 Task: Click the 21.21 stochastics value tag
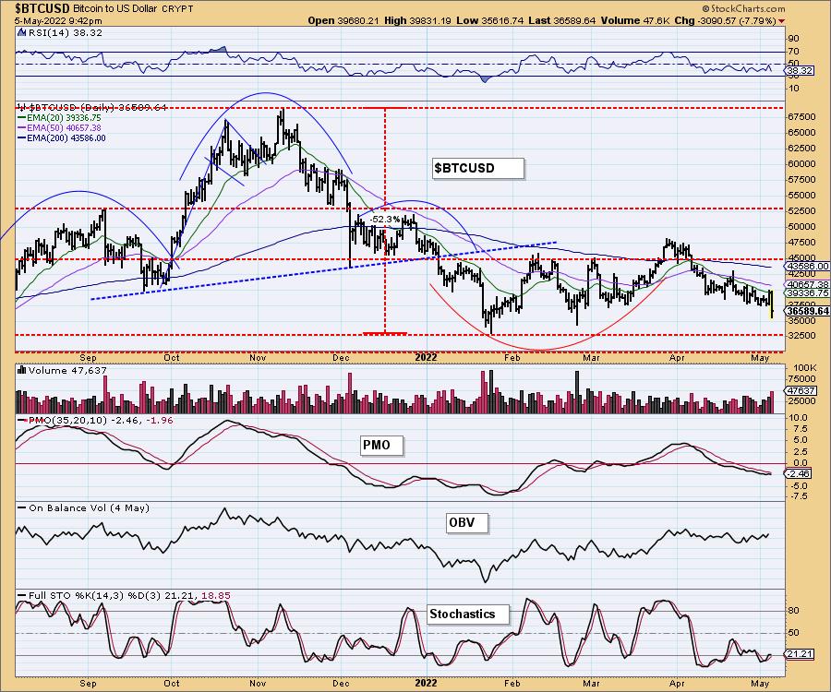click(x=800, y=654)
